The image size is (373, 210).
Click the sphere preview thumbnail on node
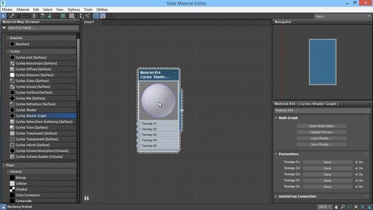(x=159, y=101)
